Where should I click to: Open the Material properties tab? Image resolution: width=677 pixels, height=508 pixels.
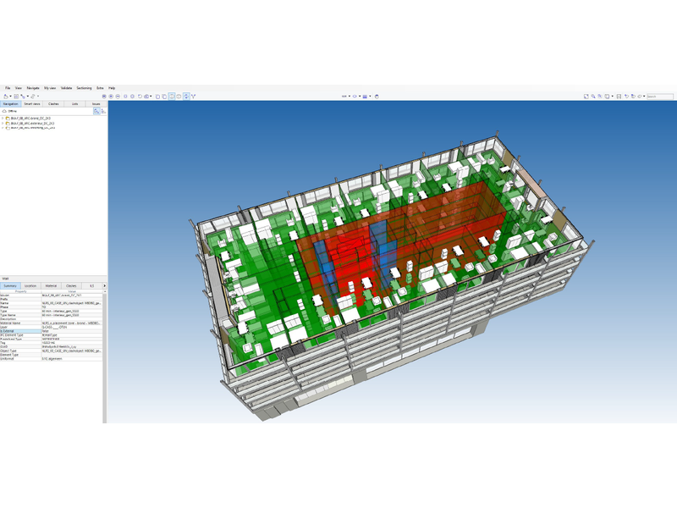click(51, 286)
